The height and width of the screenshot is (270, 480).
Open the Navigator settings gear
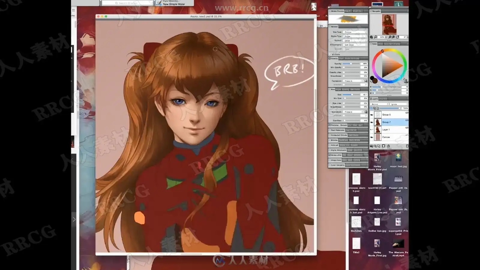click(x=371, y=37)
